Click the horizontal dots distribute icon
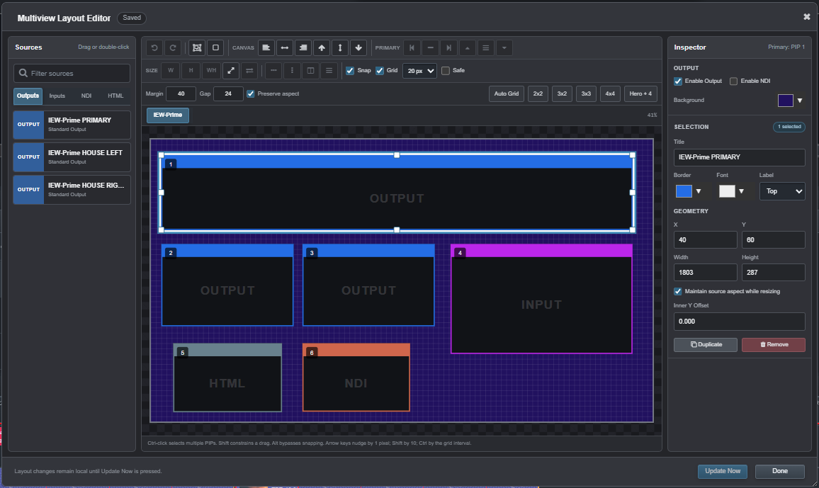Screen dimensions: 819x488 273,70
